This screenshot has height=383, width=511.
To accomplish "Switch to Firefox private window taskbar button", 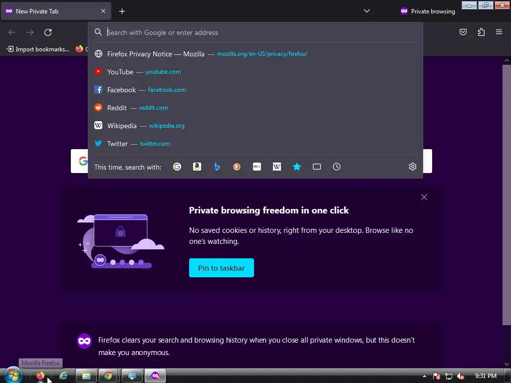I will pos(155,376).
